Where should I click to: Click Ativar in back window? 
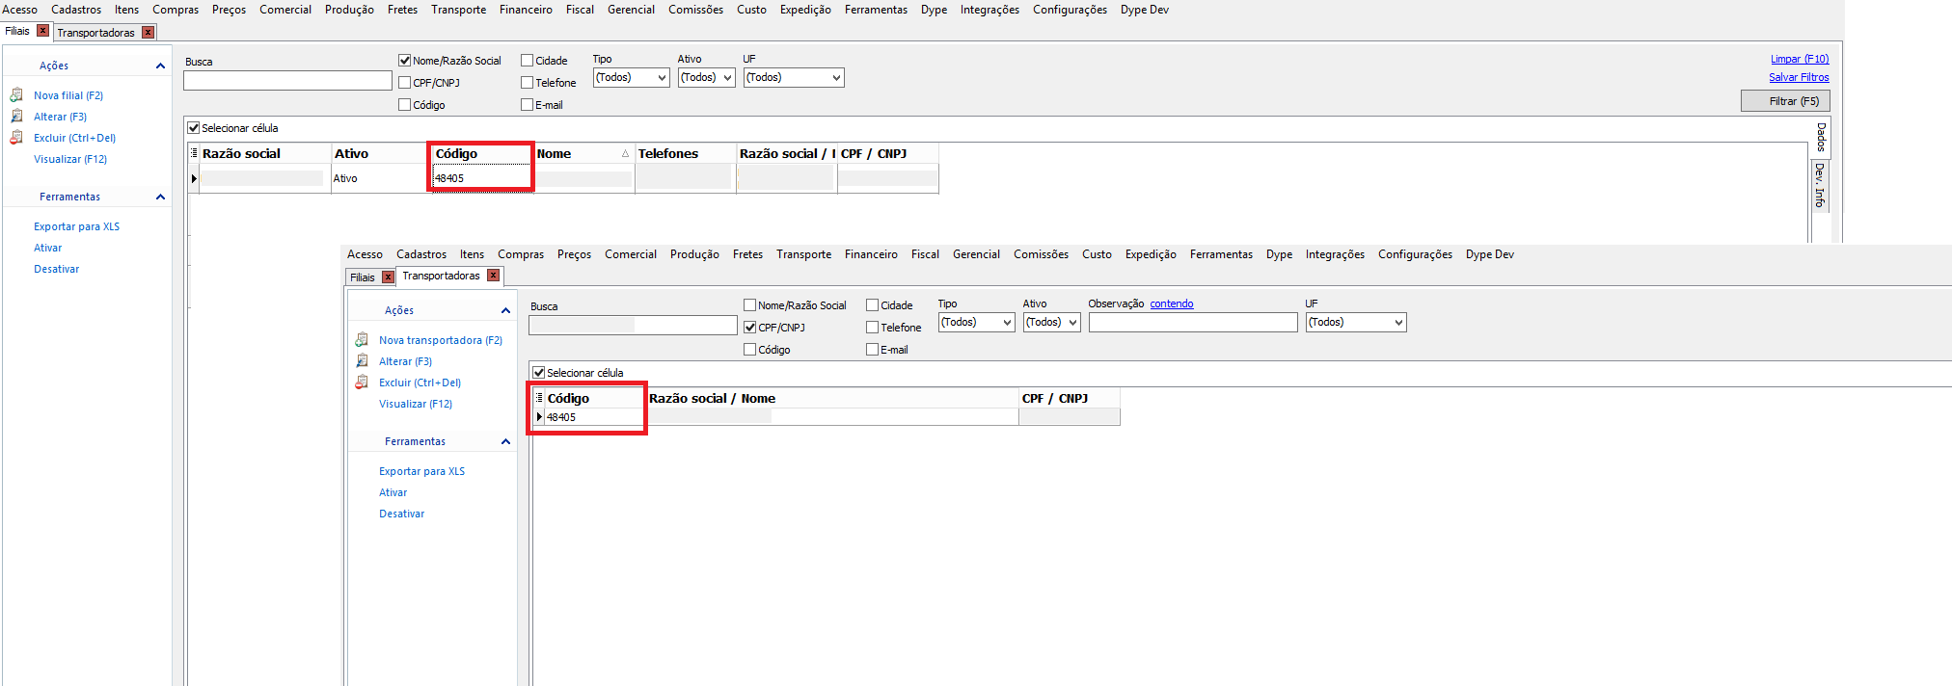[x=47, y=248]
